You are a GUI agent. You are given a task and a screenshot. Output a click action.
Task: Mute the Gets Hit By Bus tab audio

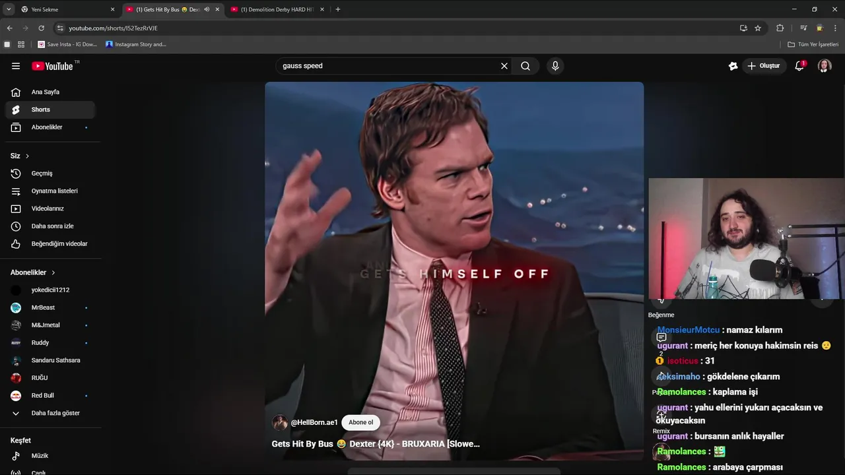pyautogui.click(x=207, y=9)
